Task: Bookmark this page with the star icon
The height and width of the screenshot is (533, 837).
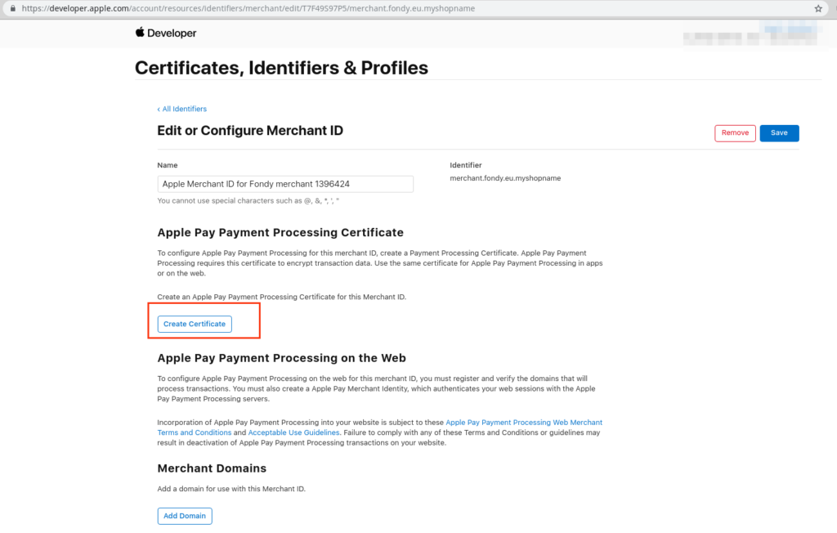Action: pos(818,8)
